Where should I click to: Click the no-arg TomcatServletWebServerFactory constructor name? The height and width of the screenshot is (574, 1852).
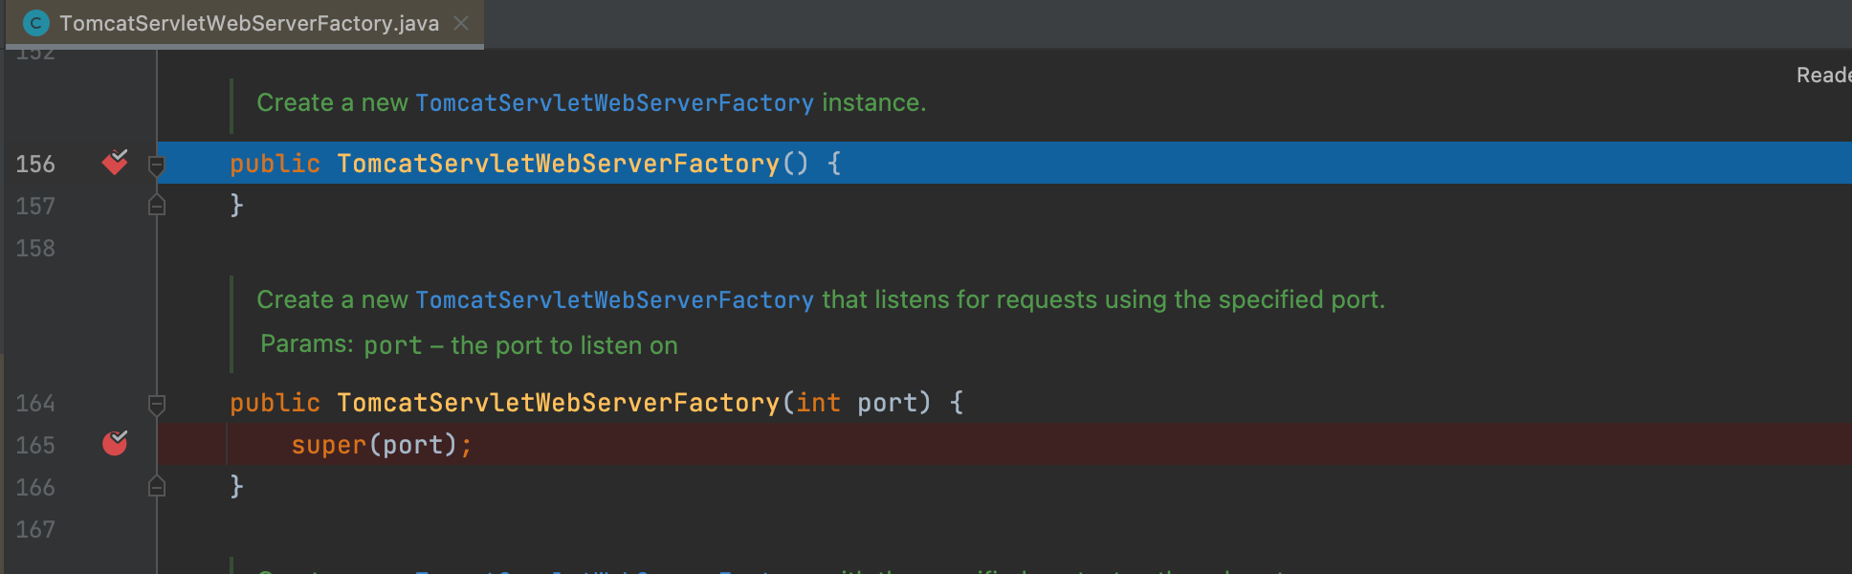[558, 164]
